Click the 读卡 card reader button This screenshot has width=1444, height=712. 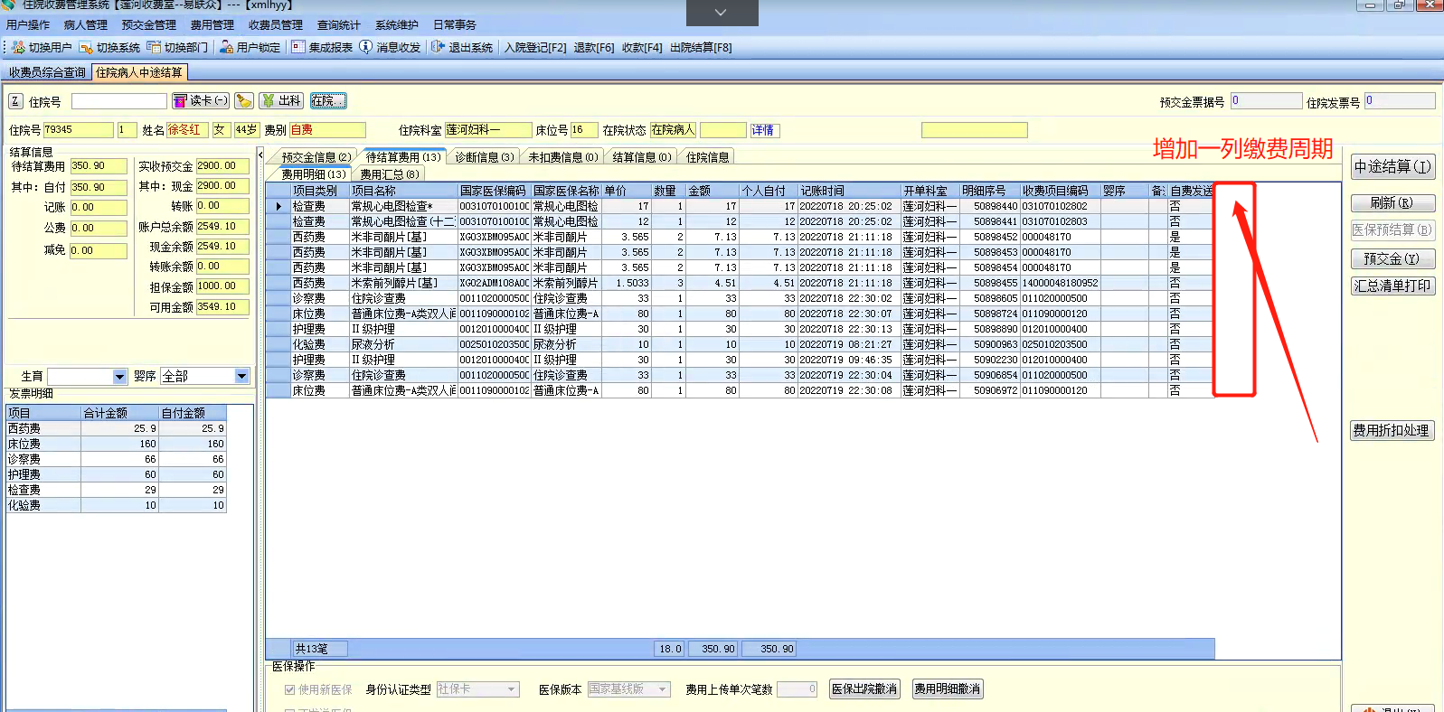(x=201, y=101)
